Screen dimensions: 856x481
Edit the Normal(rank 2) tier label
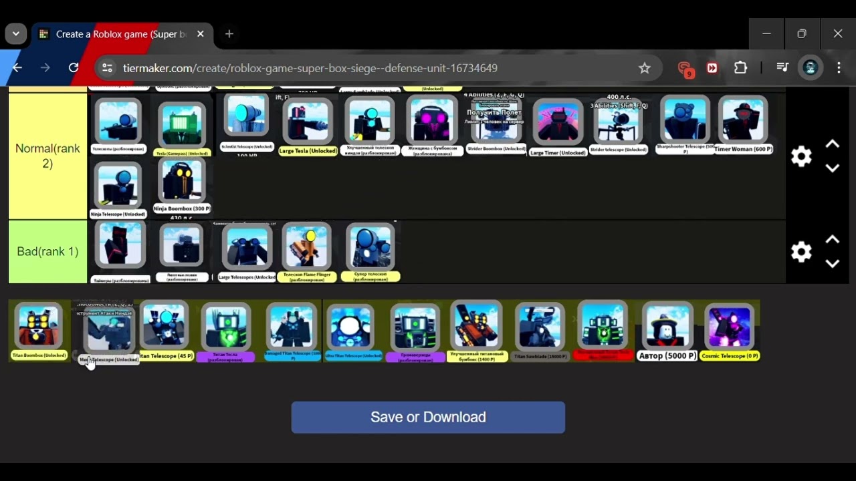[47, 156]
